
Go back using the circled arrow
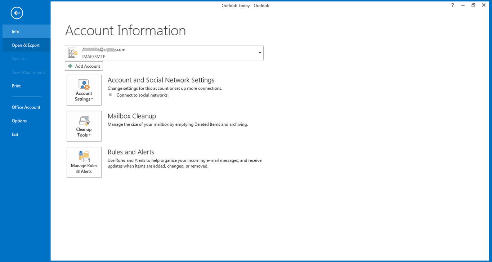(x=17, y=13)
